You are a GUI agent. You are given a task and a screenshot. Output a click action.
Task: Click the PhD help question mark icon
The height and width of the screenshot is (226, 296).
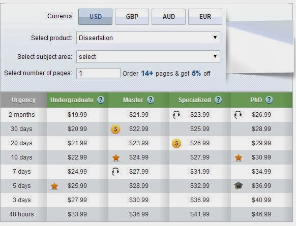(x=269, y=100)
